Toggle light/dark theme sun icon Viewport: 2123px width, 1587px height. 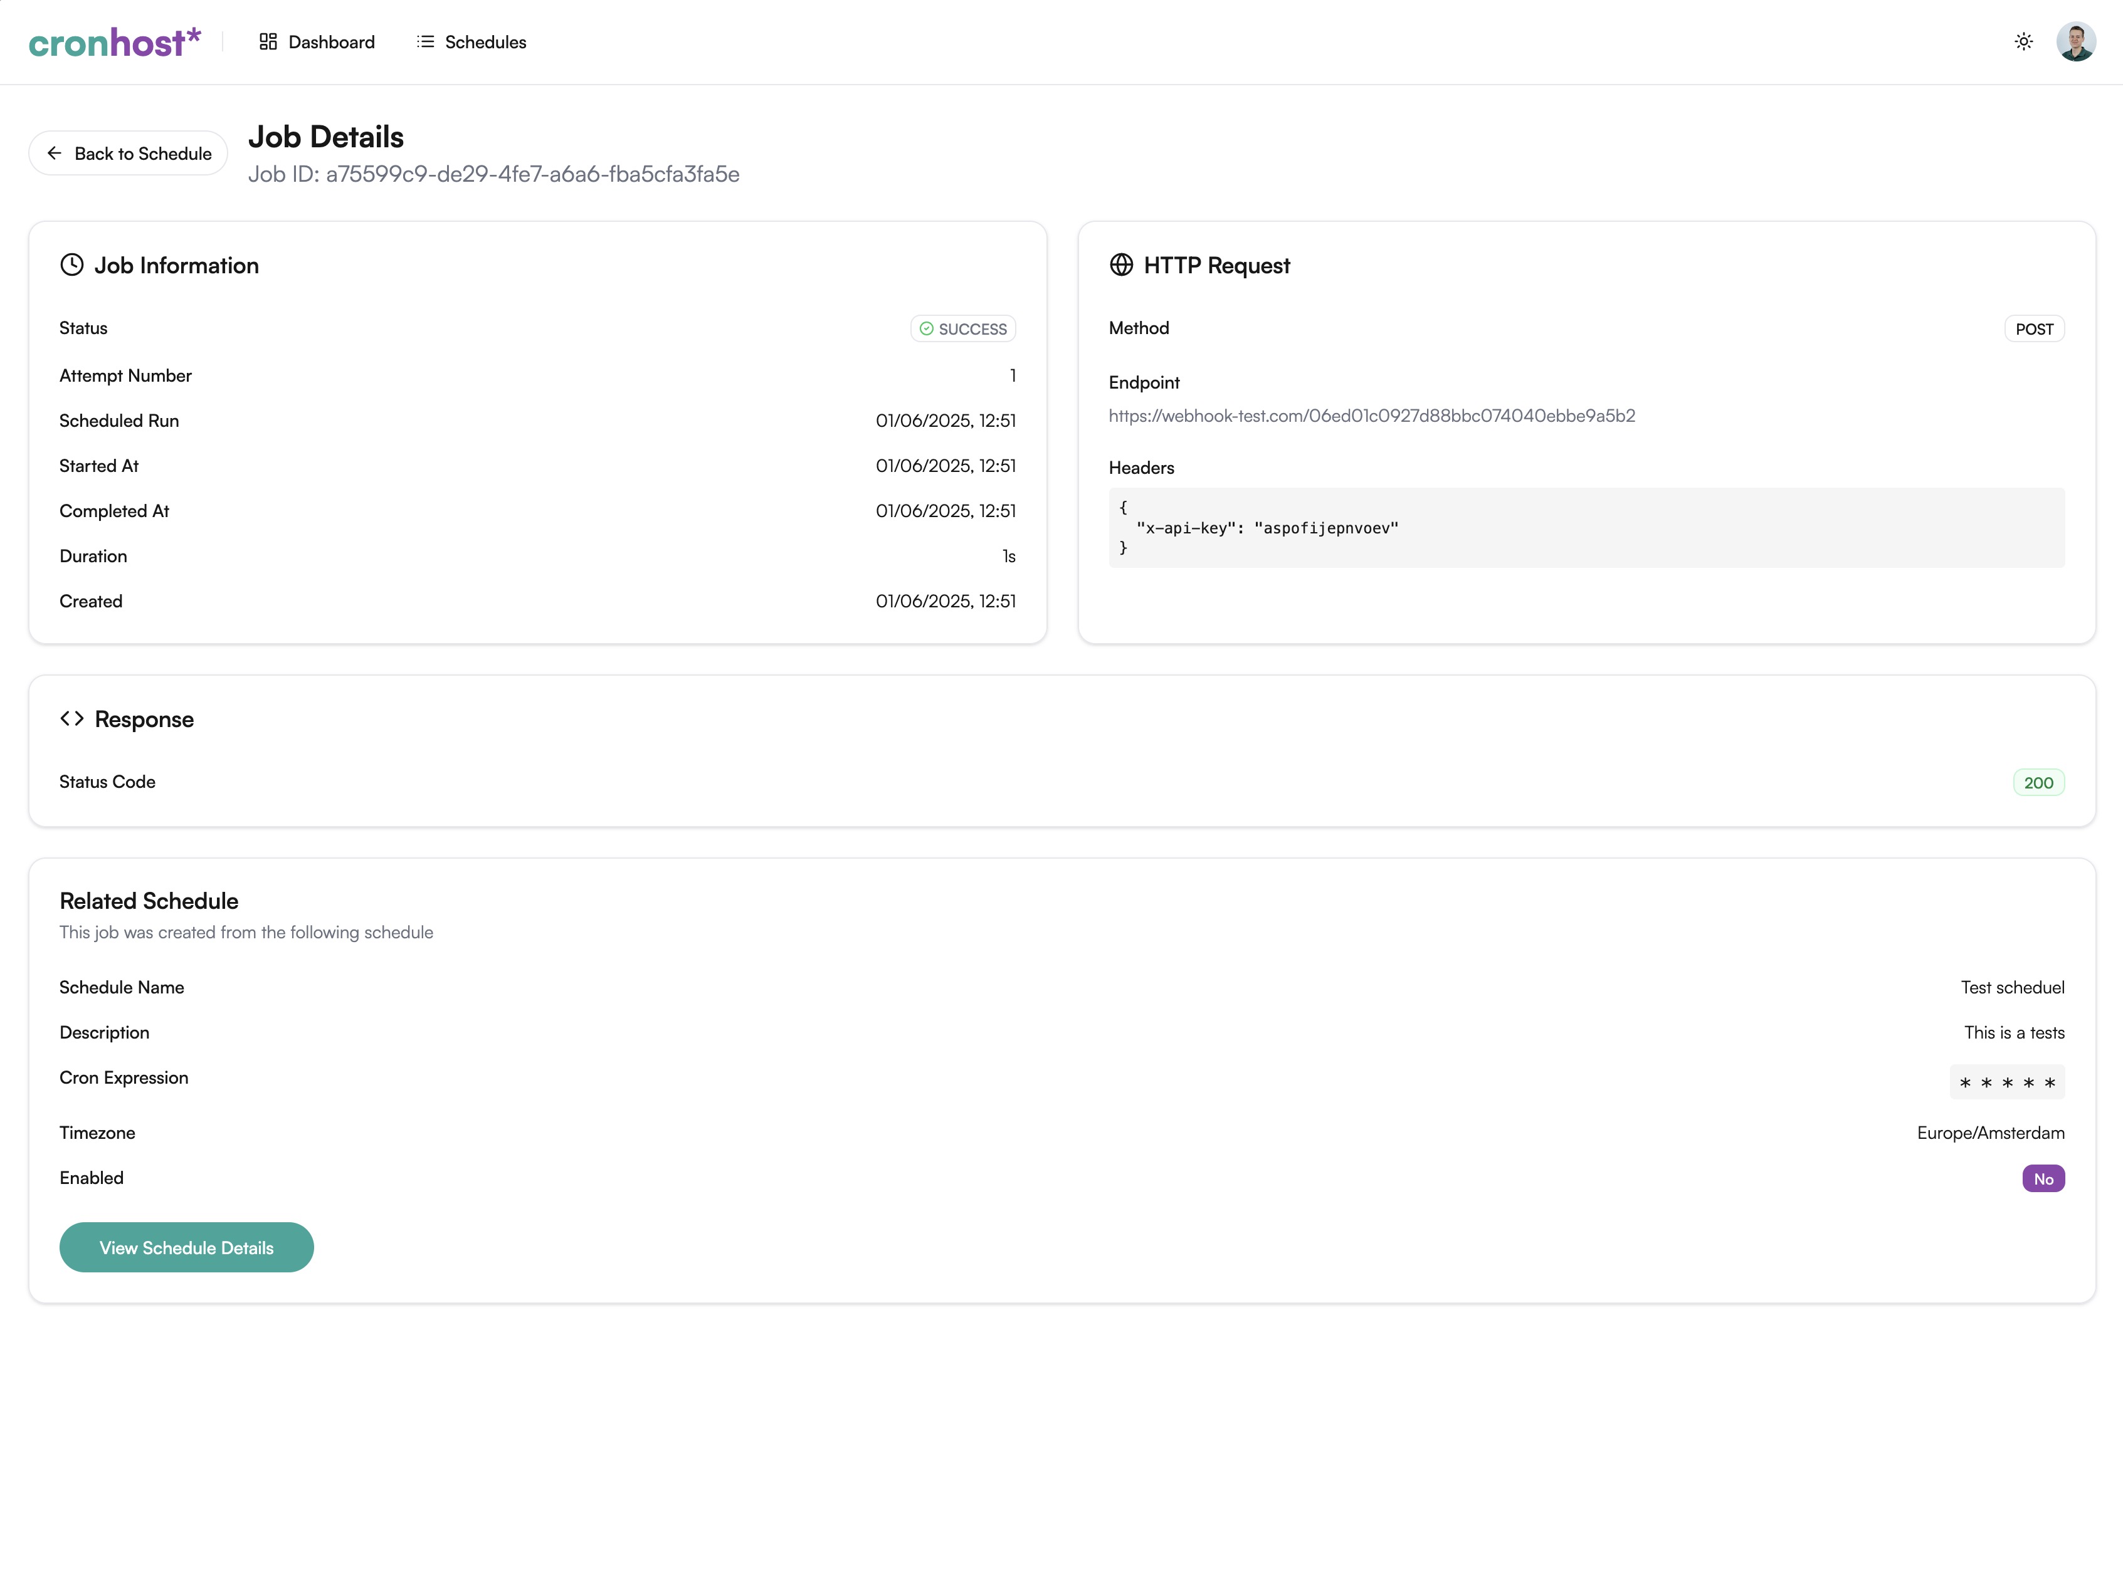tap(2023, 41)
